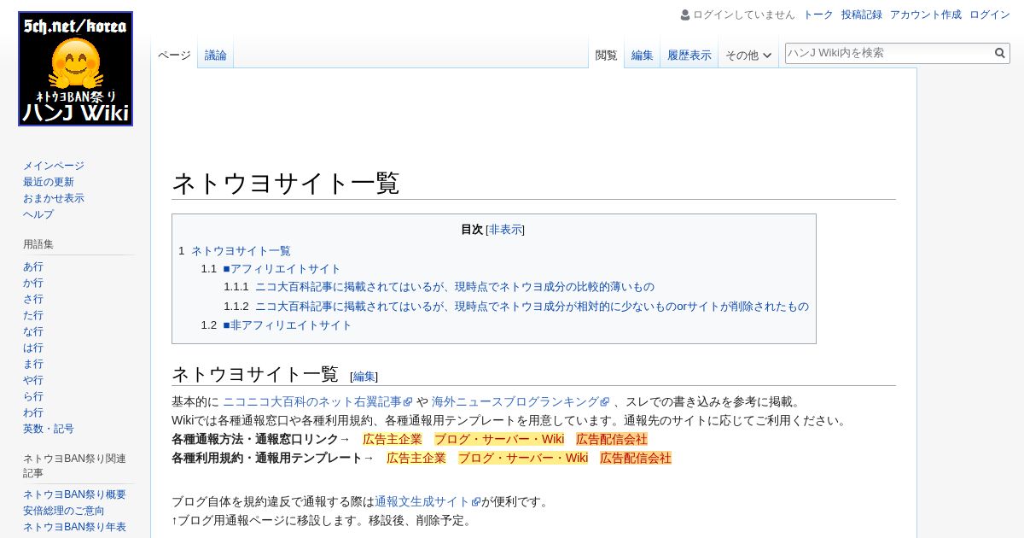
Task: Open the トーク link
Action: (818, 15)
